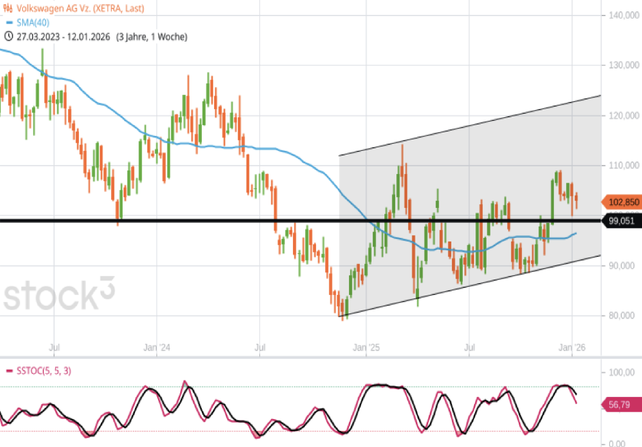
Task: Click the Jan '24 time axis label
Action: click(157, 347)
